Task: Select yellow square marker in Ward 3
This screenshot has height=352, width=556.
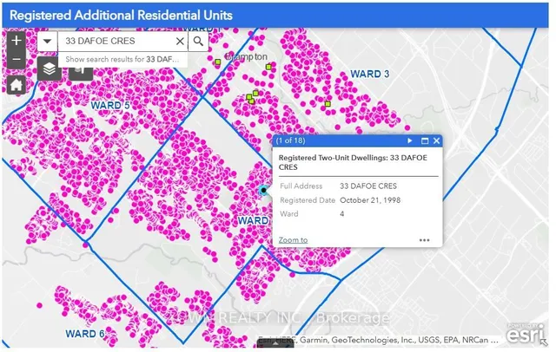Action: (x=329, y=106)
